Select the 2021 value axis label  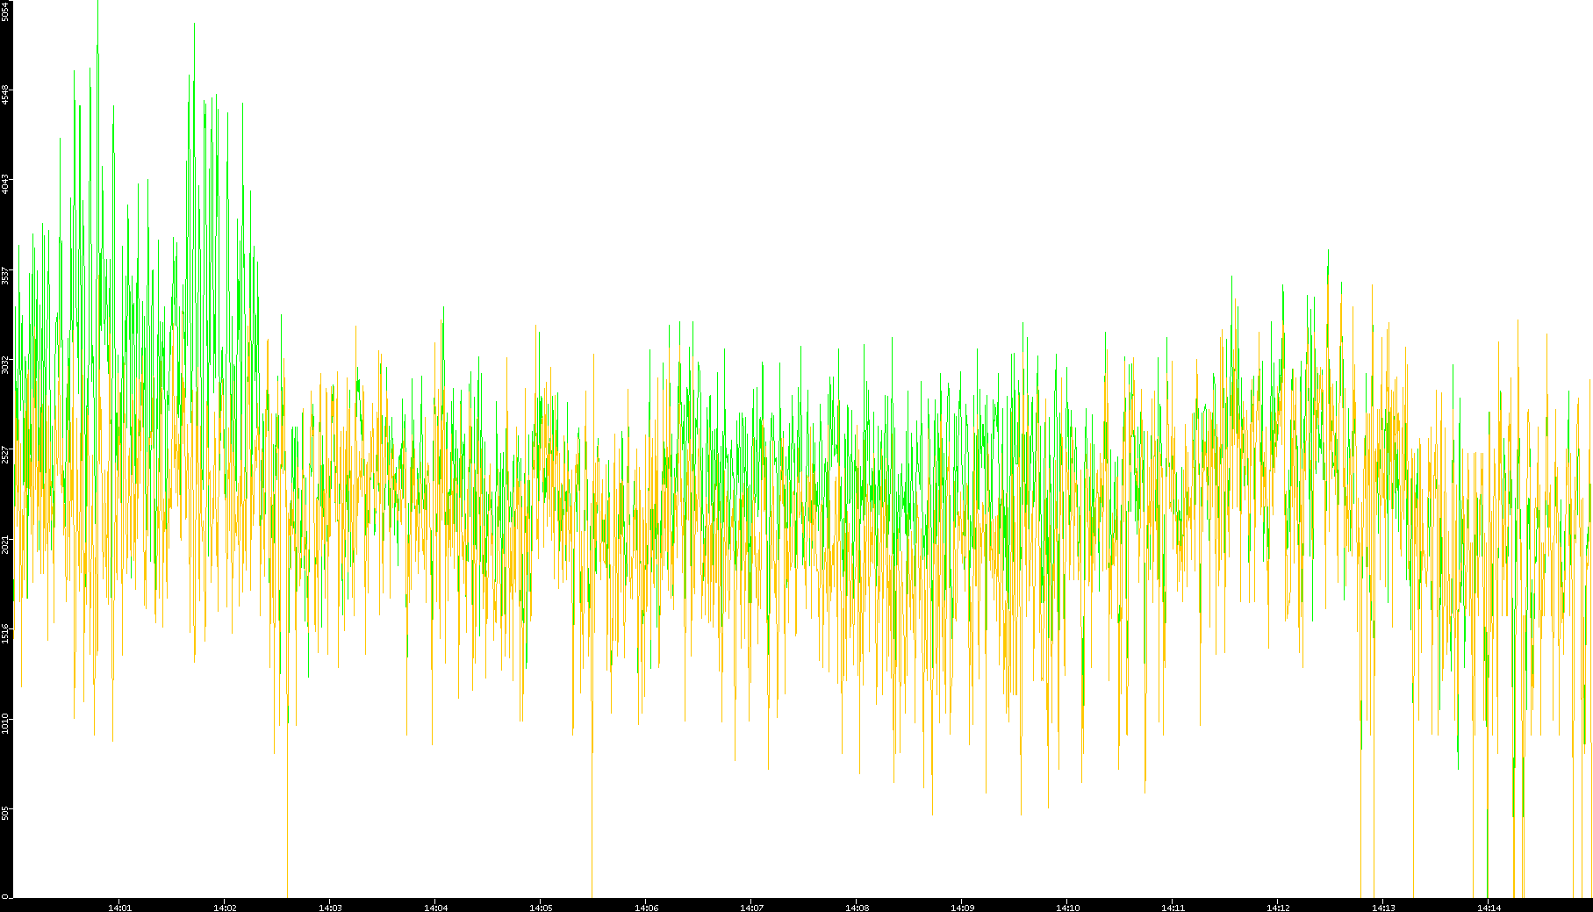click(x=5, y=544)
